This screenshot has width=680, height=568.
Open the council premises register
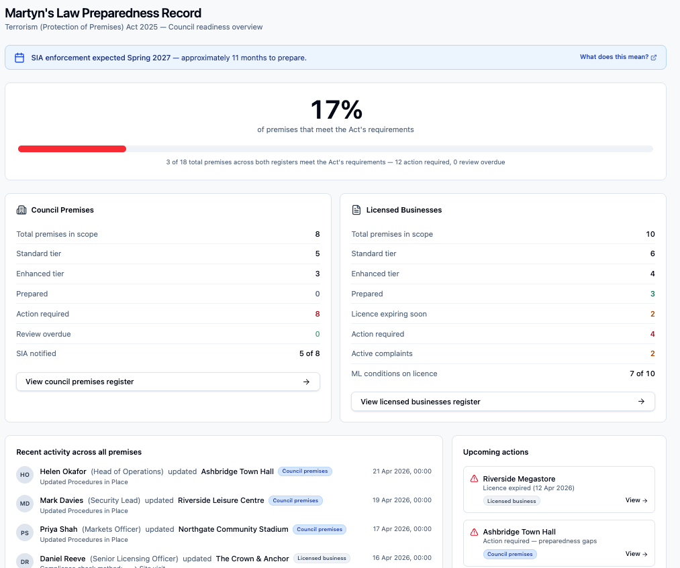click(168, 382)
